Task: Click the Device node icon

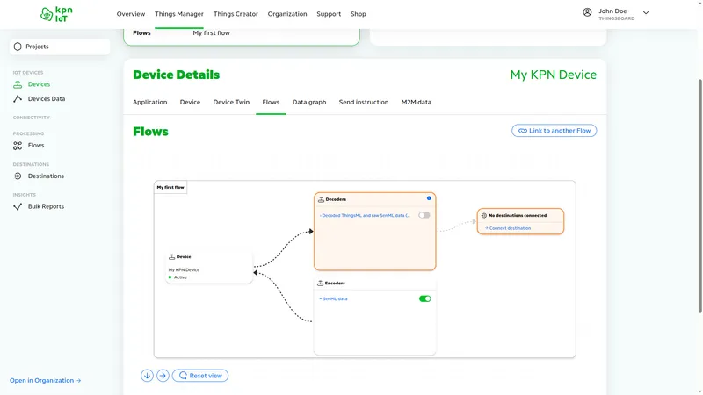Action: (x=171, y=257)
